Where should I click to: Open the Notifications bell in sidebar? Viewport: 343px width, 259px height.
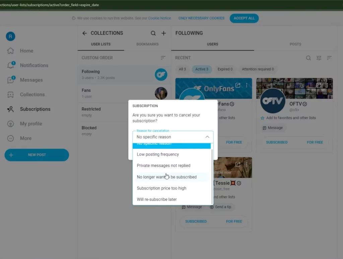click(x=11, y=65)
